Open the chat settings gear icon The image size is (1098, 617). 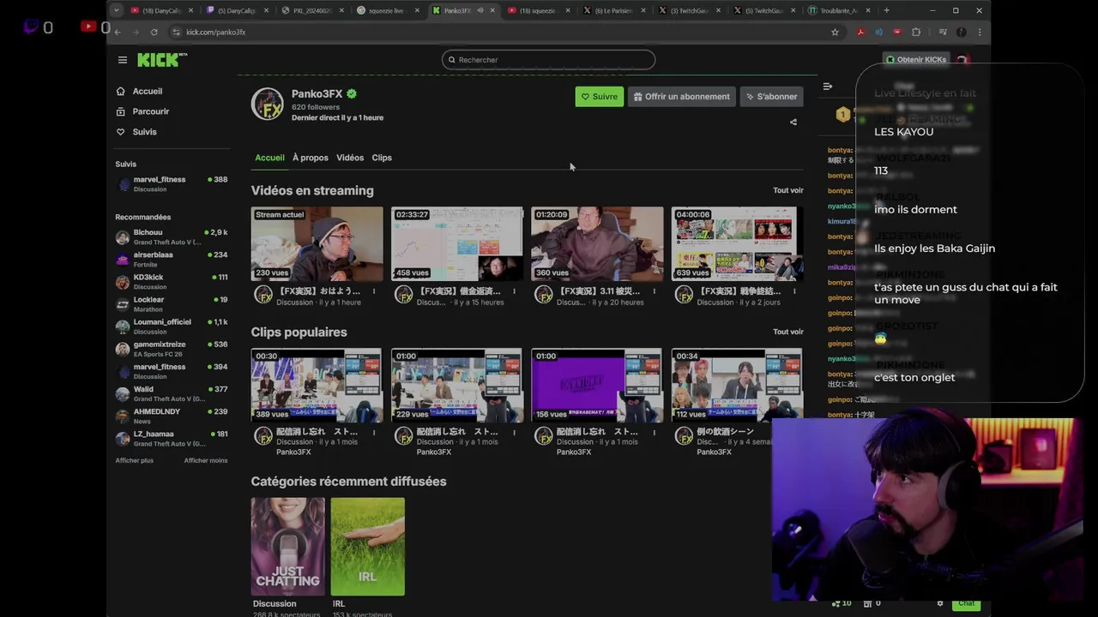click(x=940, y=603)
